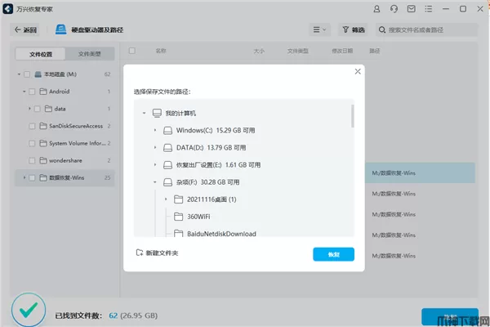
Task: Tick the data folder checkbox
Action: [x=38, y=109]
